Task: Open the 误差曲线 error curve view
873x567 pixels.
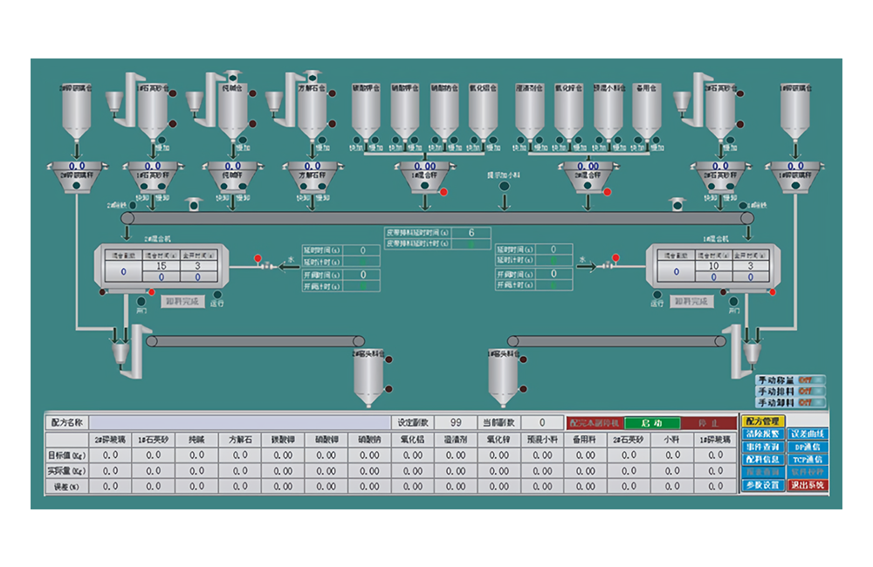Action: (807, 434)
